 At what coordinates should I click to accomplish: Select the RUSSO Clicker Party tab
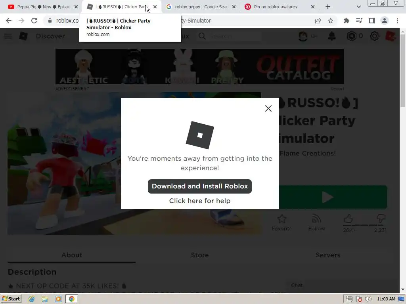[x=119, y=7]
